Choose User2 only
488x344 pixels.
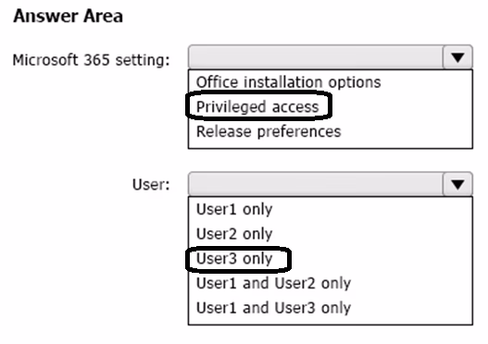pyautogui.click(x=234, y=234)
